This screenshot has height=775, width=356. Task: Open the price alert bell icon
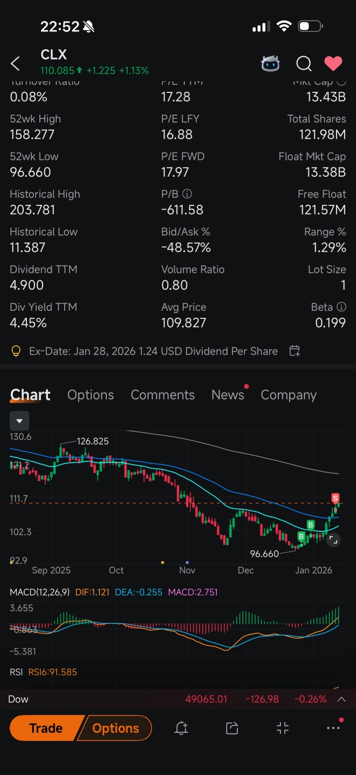click(181, 728)
